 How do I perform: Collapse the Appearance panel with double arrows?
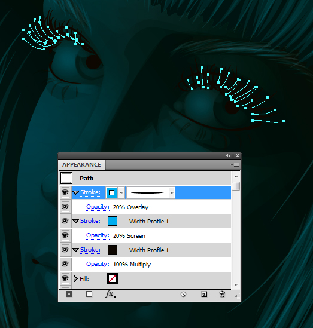point(229,155)
